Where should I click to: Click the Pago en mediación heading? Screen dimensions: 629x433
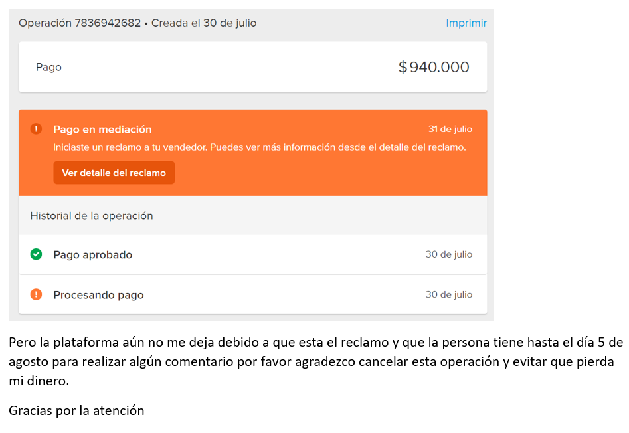pos(103,130)
